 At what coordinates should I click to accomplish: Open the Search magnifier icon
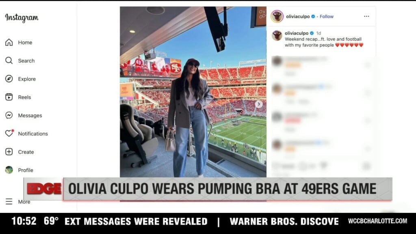point(9,61)
